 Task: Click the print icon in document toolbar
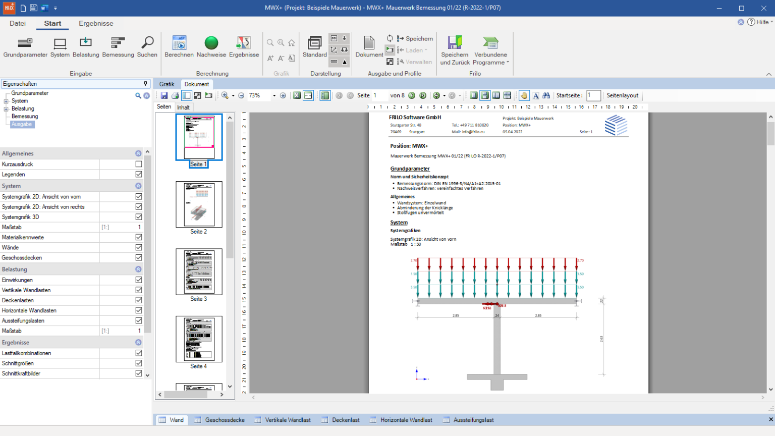(x=175, y=95)
